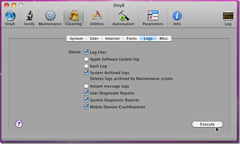Click the OnyX window title text

click(x=119, y=5)
